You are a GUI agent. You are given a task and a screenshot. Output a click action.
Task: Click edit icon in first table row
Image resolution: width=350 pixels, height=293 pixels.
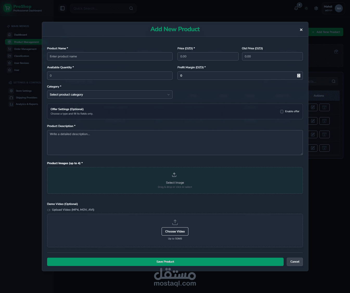pos(313,107)
